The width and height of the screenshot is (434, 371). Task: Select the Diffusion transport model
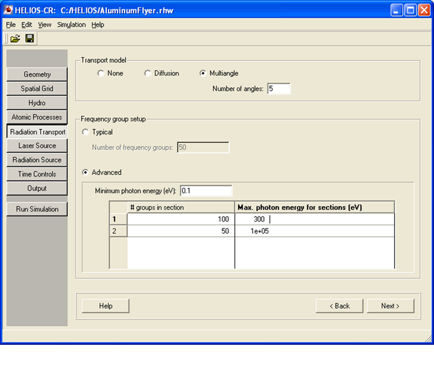click(x=147, y=73)
